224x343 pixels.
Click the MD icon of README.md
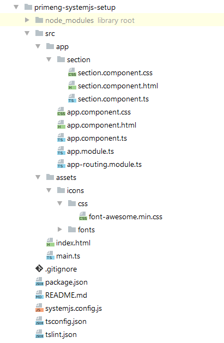click(39, 295)
